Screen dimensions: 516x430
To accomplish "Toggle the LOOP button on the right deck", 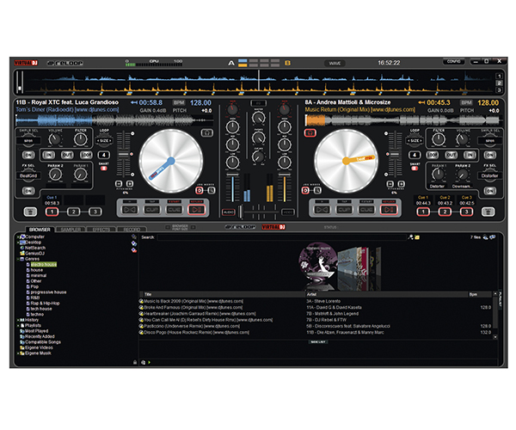I will click(432, 155).
